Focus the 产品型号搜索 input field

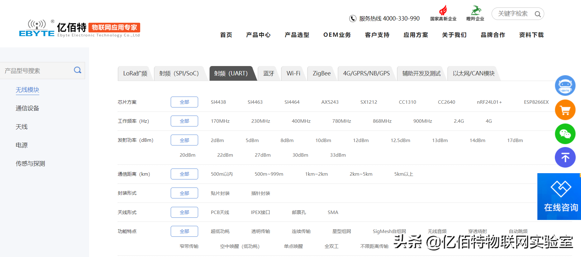[x=42, y=70]
